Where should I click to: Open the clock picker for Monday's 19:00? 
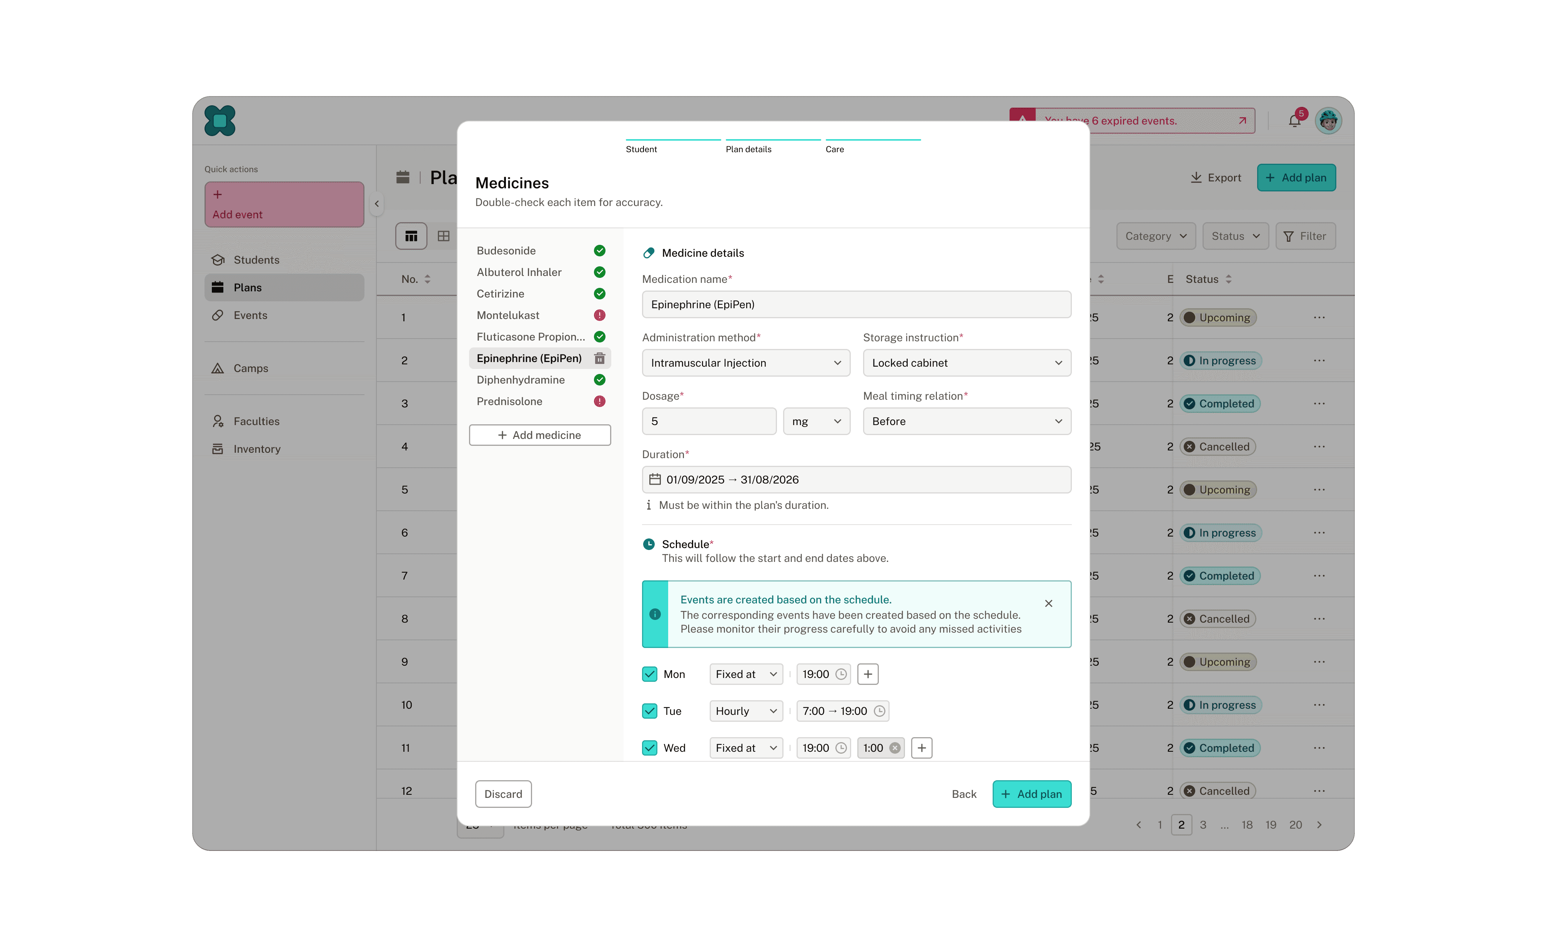click(841, 674)
